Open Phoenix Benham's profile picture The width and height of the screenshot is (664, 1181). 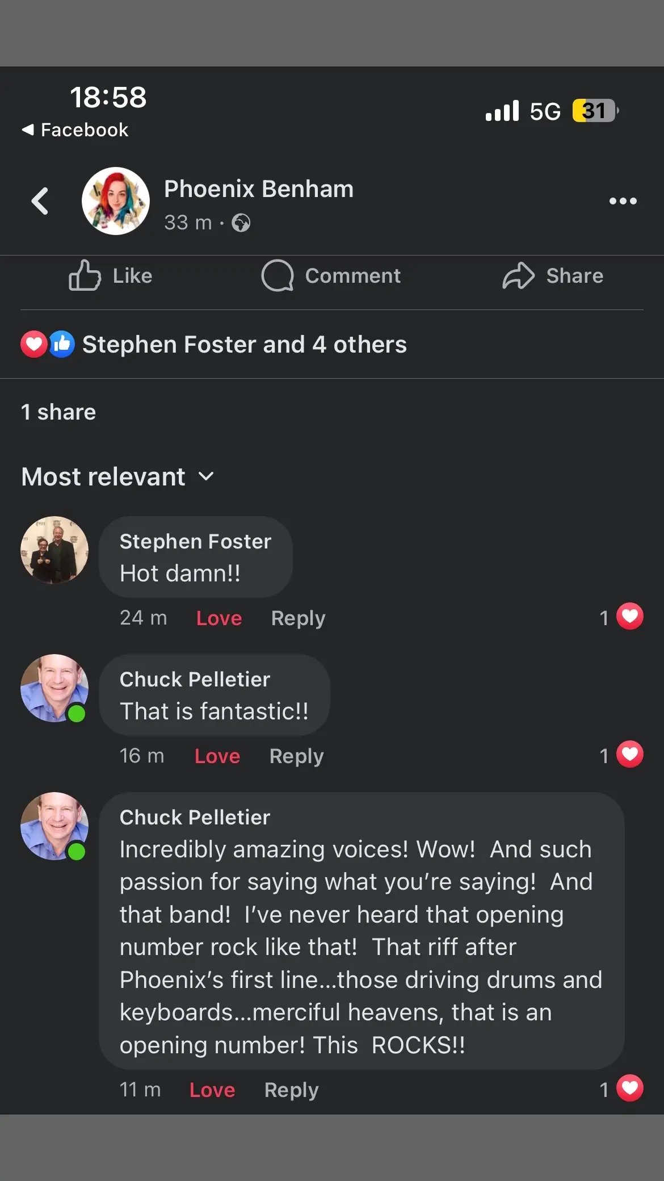116,201
